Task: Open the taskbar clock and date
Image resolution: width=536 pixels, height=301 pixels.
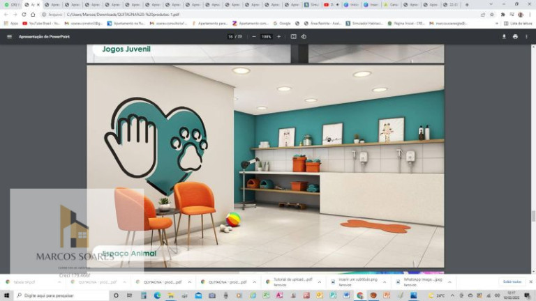Action: (512, 295)
